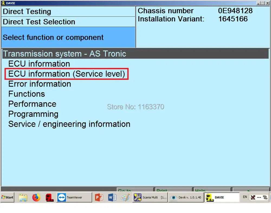The height and width of the screenshot is (213, 271).
Task: Open file explorer from taskbar
Action: (x=23, y=198)
